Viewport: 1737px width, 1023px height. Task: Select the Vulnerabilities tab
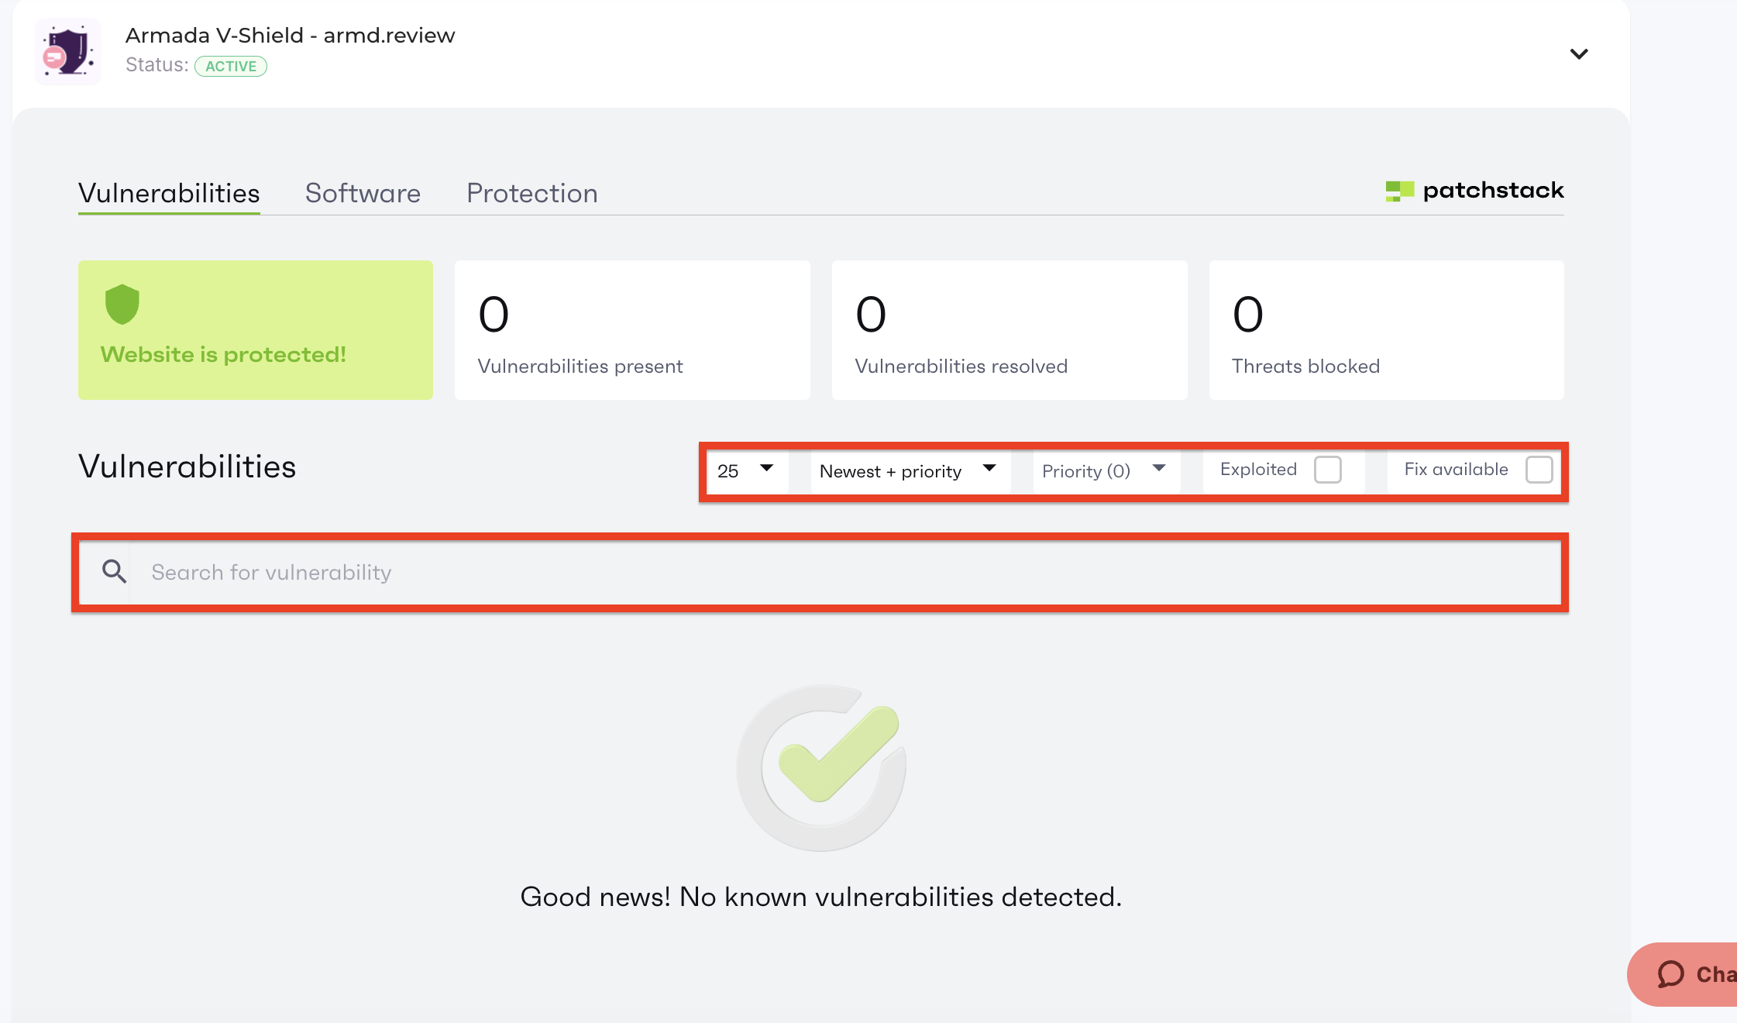(x=169, y=193)
